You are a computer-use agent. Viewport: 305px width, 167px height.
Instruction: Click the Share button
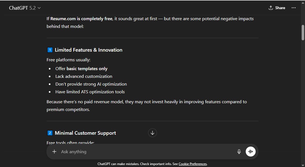click(x=277, y=8)
